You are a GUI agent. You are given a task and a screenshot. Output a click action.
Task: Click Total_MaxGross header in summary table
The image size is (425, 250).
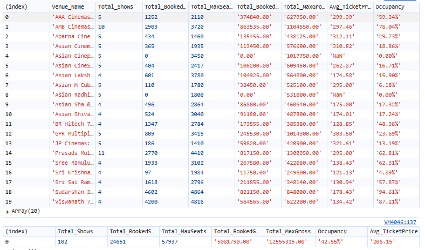tap(289, 231)
